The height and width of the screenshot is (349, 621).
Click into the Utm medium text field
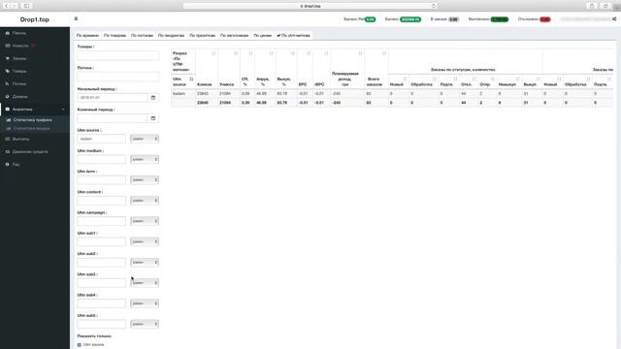(101, 159)
